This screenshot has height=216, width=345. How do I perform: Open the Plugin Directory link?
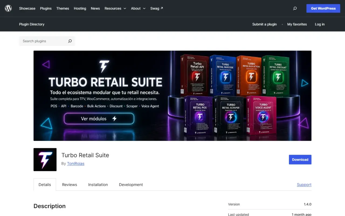32,24
